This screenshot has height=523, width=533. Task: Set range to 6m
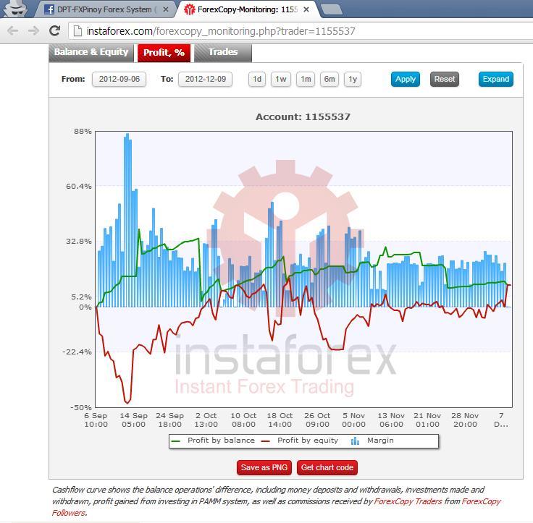pyautogui.click(x=330, y=79)
